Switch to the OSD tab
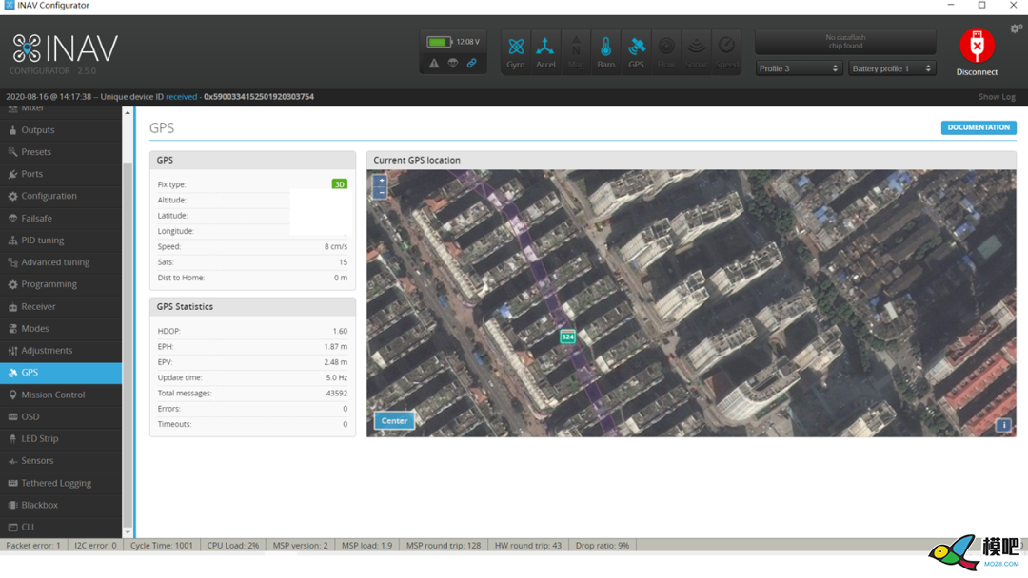1028x578 pixels. (x=61, y=417)
